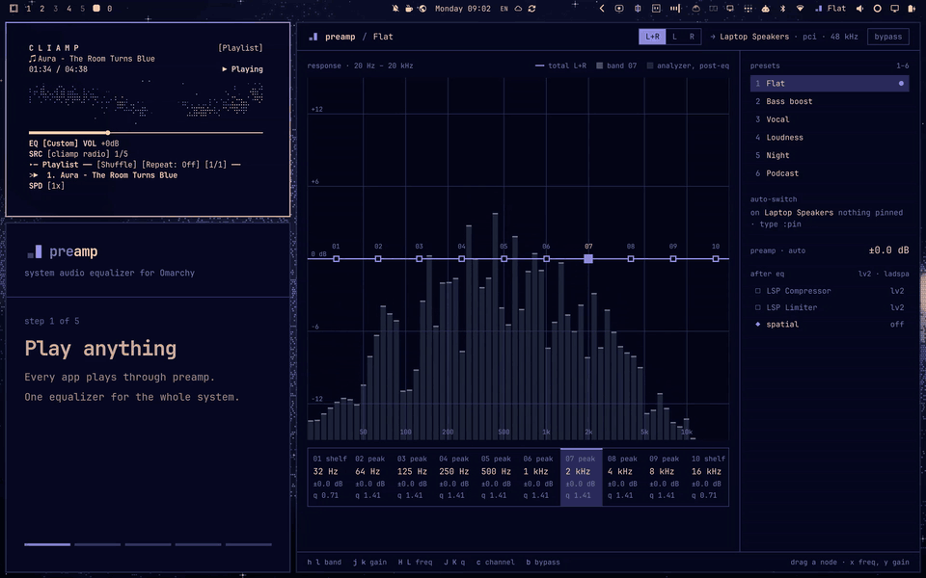Image resolution: width=926 pixels, height=578 pixels.
Task: Click the Laptop Speakers output label
Action: [x=754, y=37]
